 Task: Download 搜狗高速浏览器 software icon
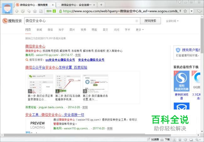coord(181,81)
